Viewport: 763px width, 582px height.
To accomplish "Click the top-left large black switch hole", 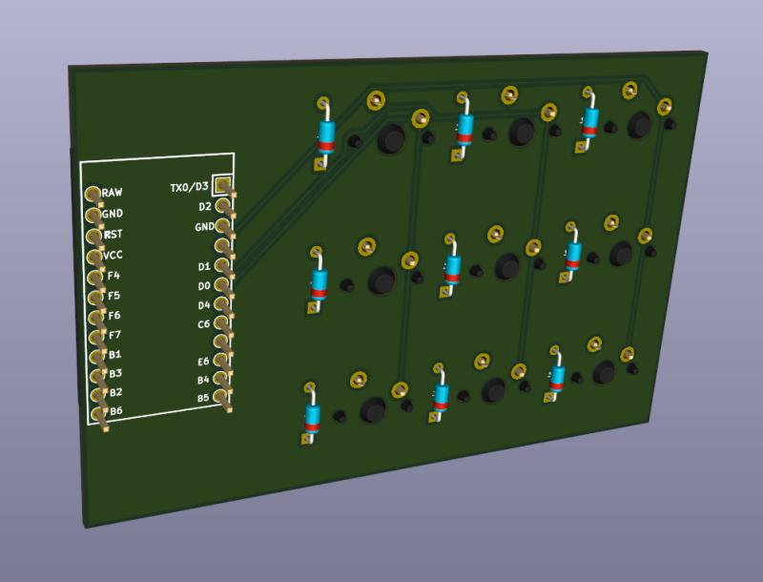I will coord(390,140).
